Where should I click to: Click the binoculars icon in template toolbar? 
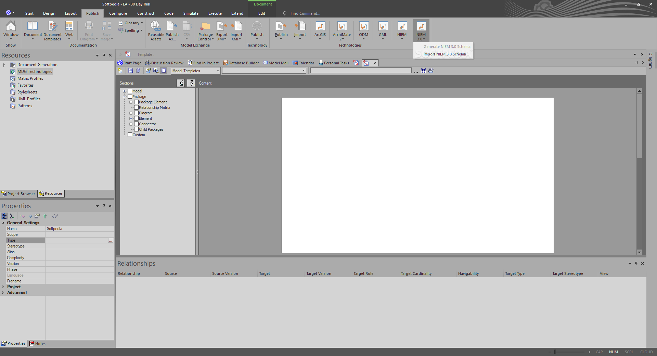click(431, 71)
